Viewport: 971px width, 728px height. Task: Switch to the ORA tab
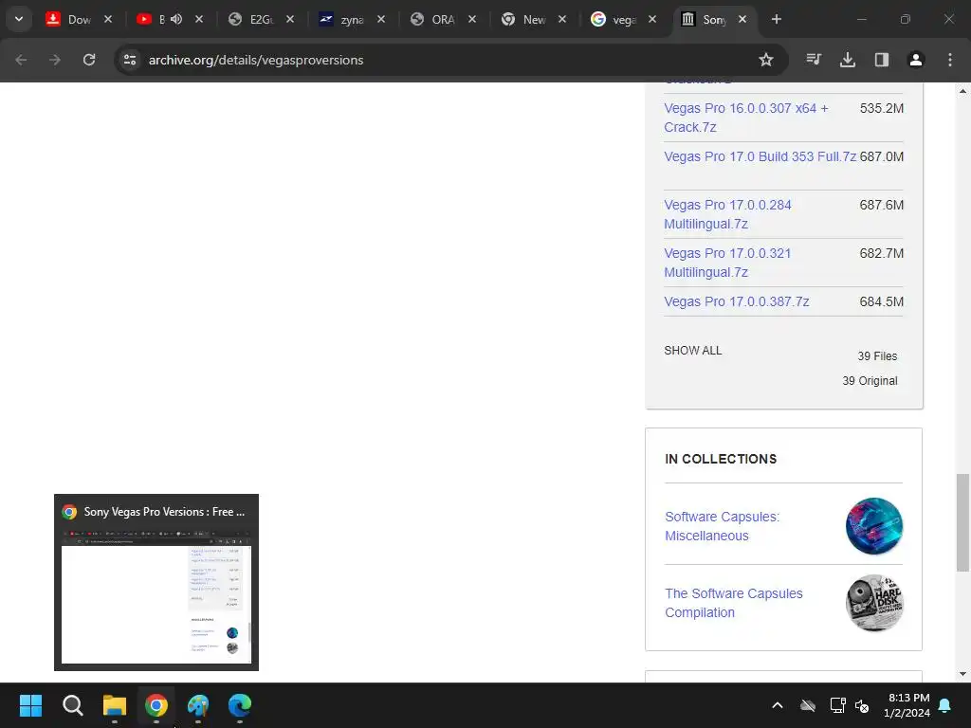point(442,19)
